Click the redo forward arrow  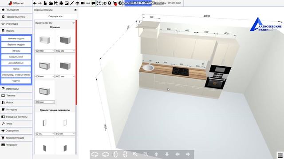40,3
